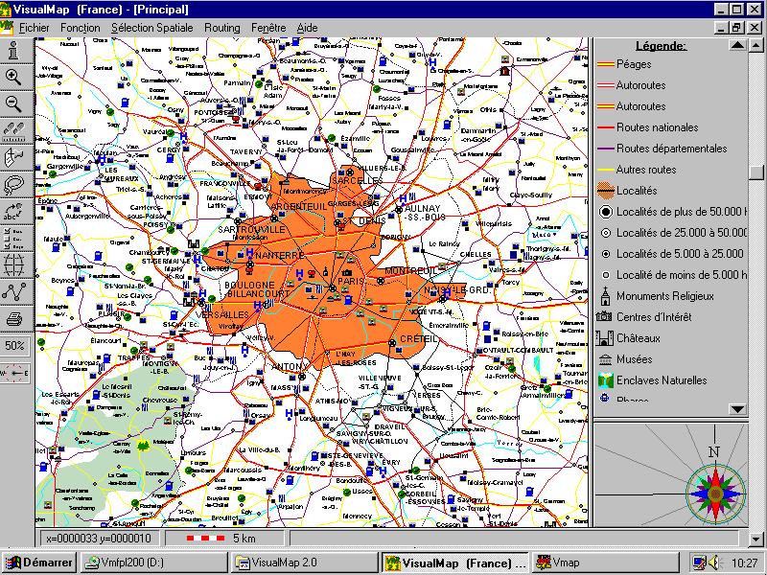Open the Aide menu

pyautogui.click(x=307, y=28)
